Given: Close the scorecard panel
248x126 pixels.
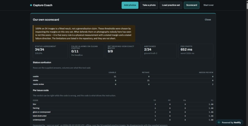Looking at the screenshot, I should (208, 20).
